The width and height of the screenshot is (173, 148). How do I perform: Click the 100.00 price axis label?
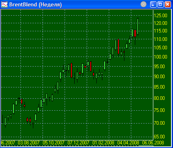coord(161,57)
